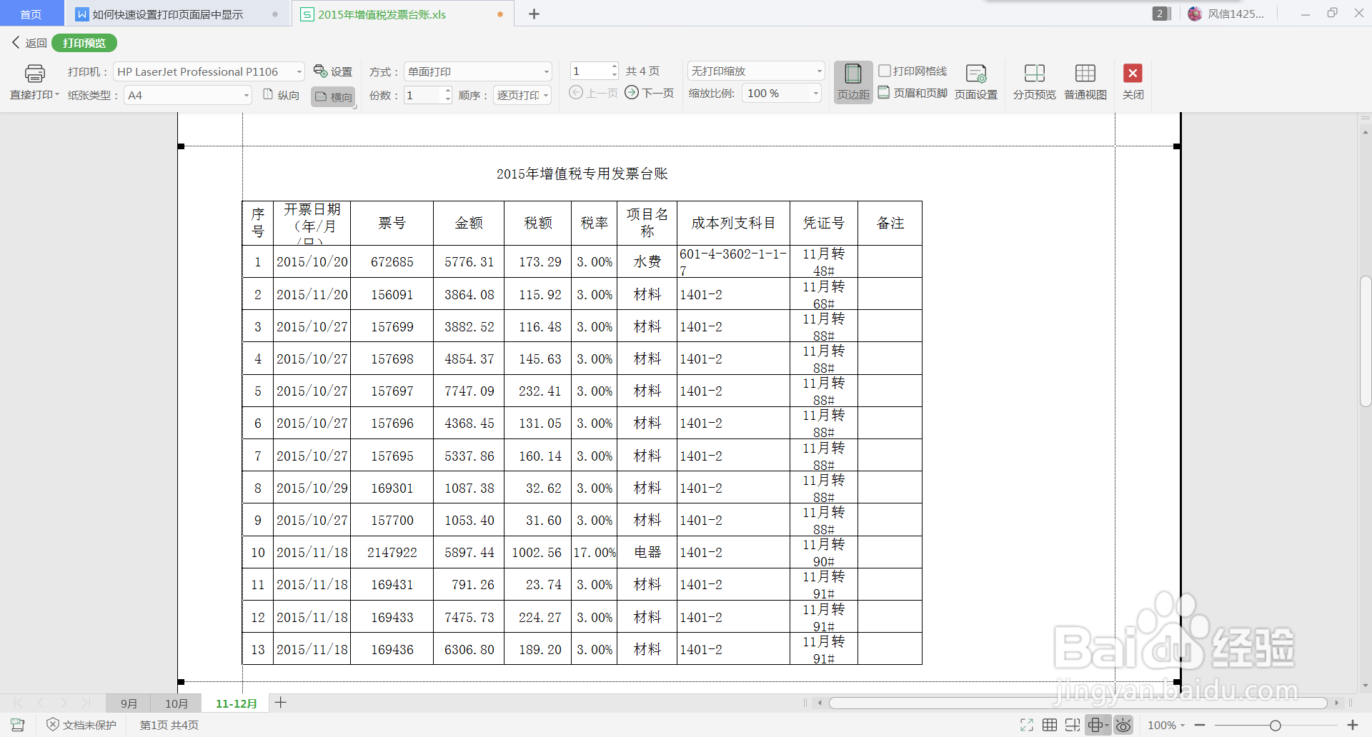
Task: Open the 页边距 margin settings icon
Action: (x=853, y=81)
